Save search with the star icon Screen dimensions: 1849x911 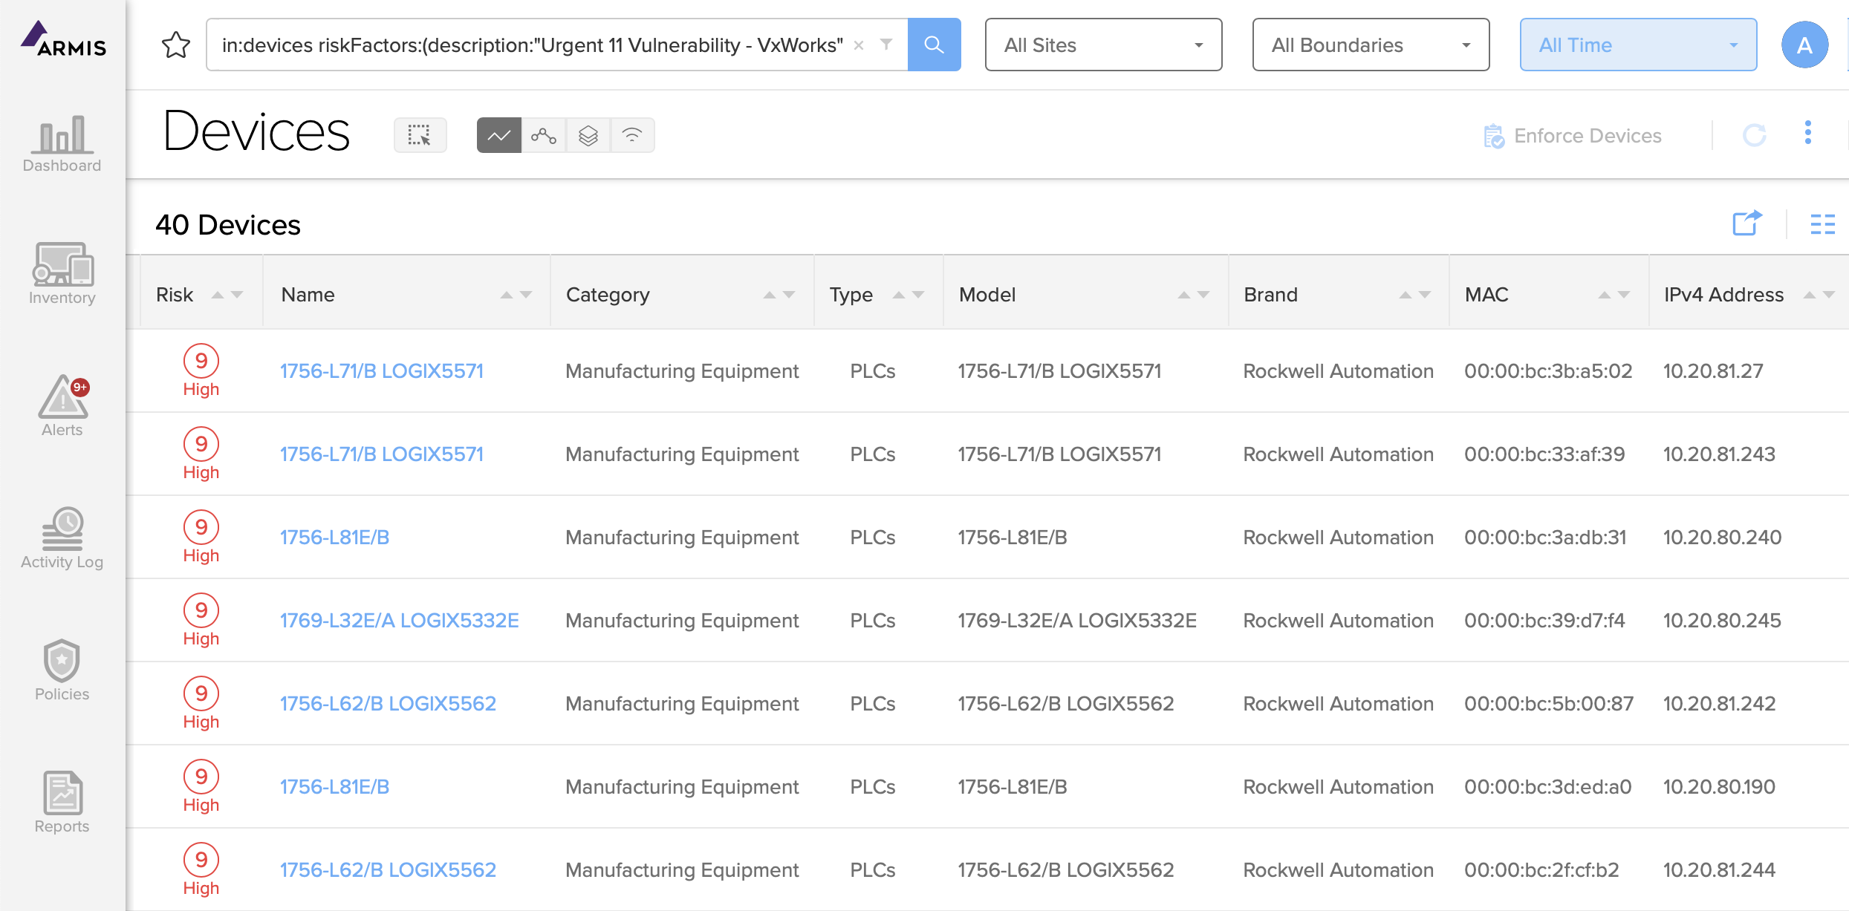[x=176, y=45]
